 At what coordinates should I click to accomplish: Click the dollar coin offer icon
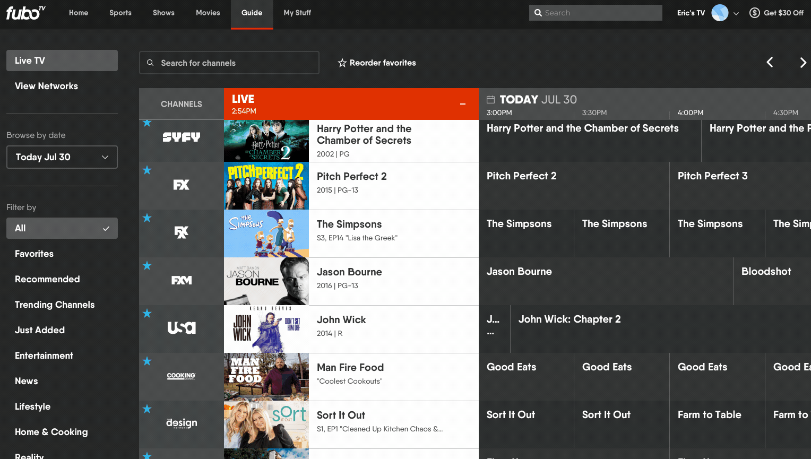coord(755,13)
